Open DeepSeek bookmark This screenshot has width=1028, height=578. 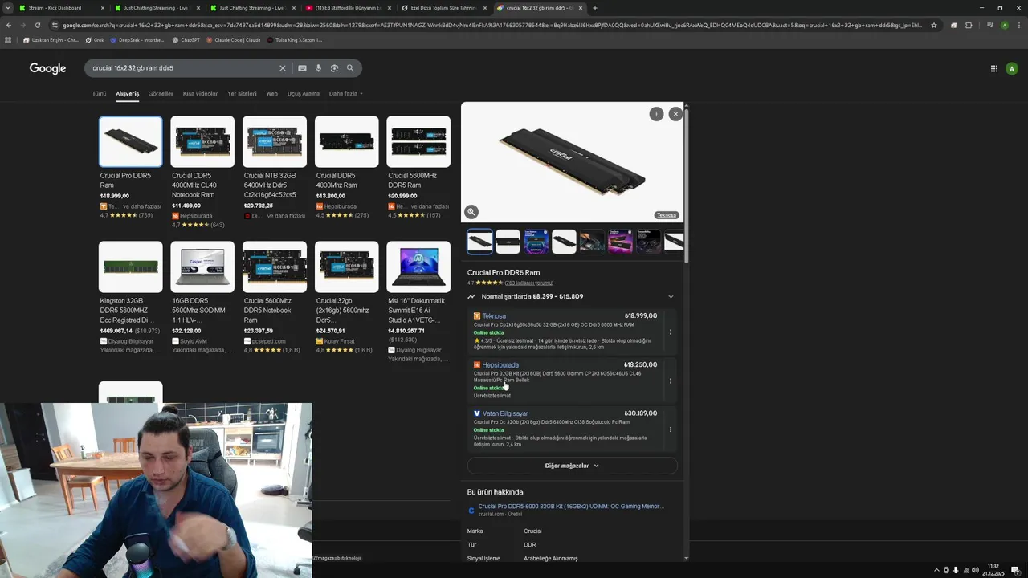pos(137,39)
